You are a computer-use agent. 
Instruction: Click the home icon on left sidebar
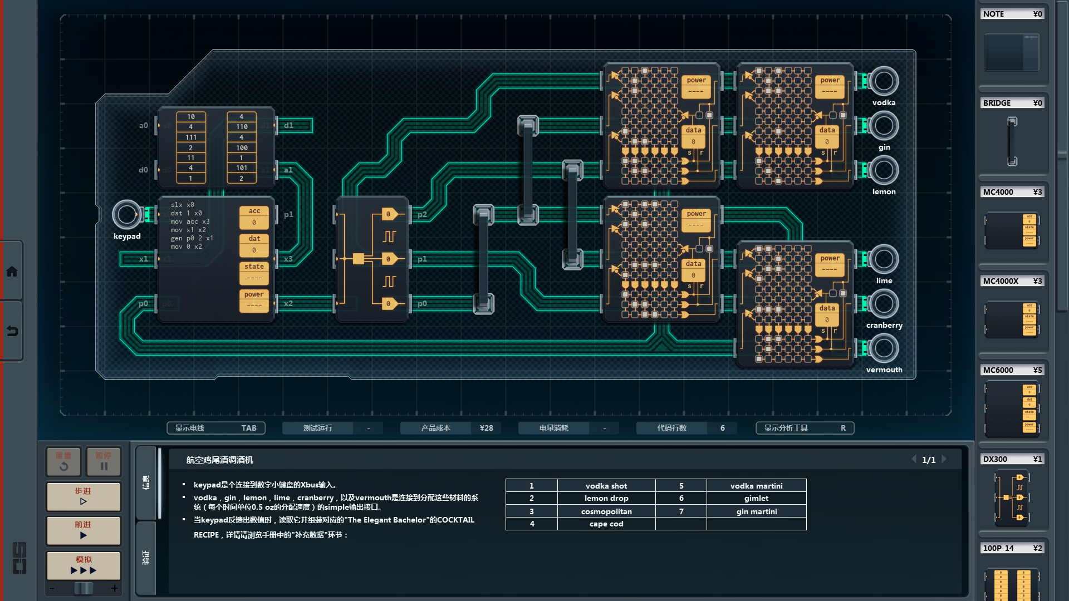[x=12, y=272]
